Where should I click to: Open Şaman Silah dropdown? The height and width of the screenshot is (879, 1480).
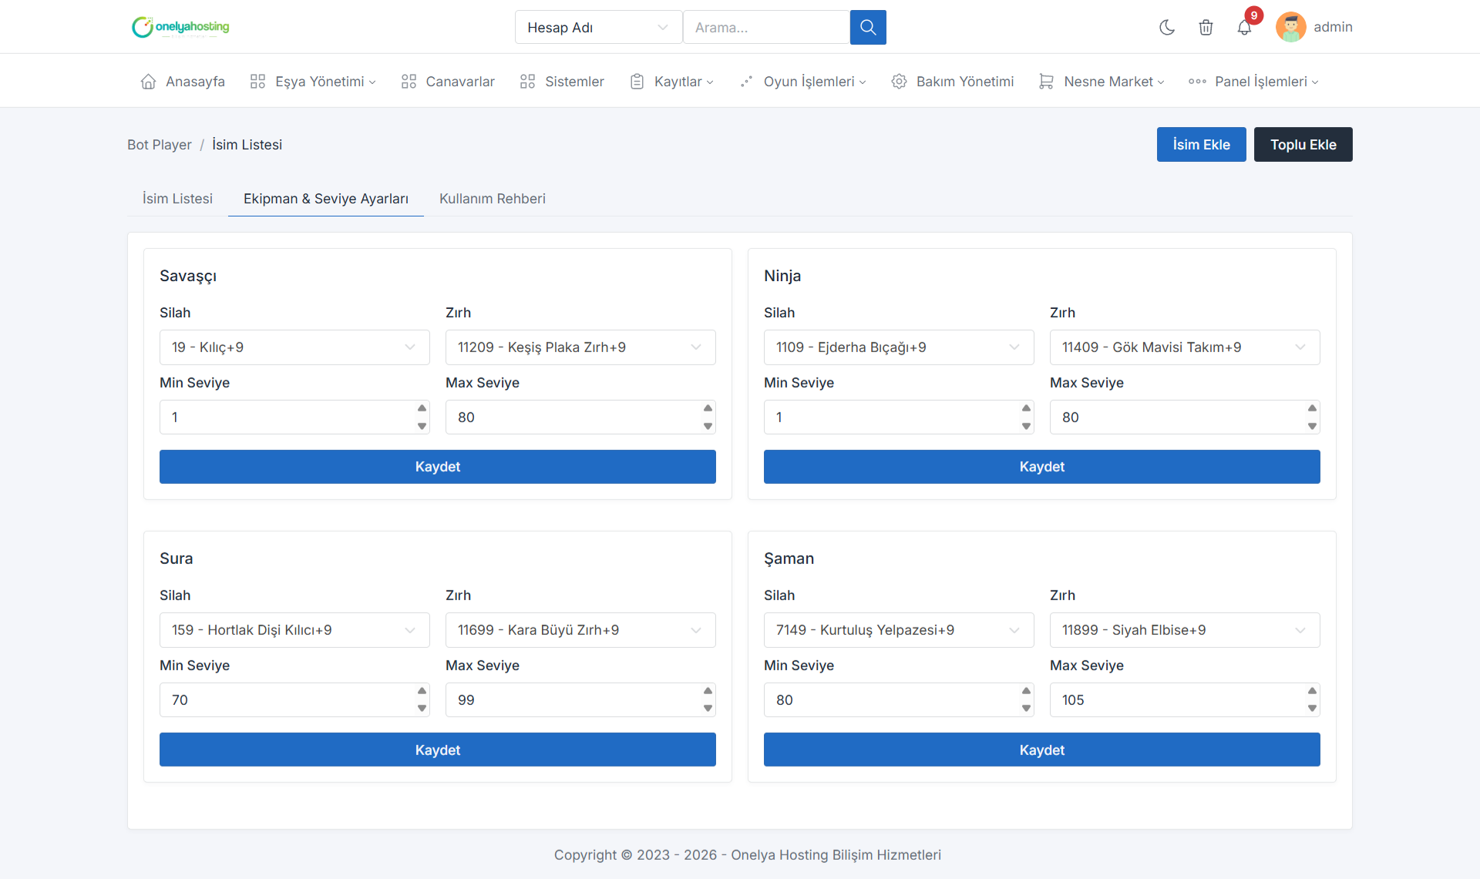click(x=899, y=630)
